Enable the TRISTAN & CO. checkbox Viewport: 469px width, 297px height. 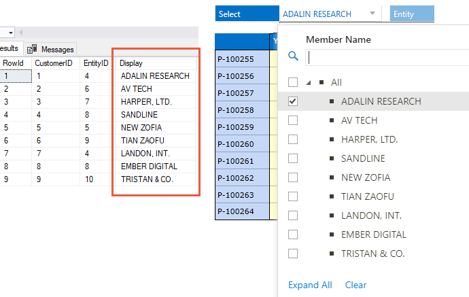coord(293,254)
